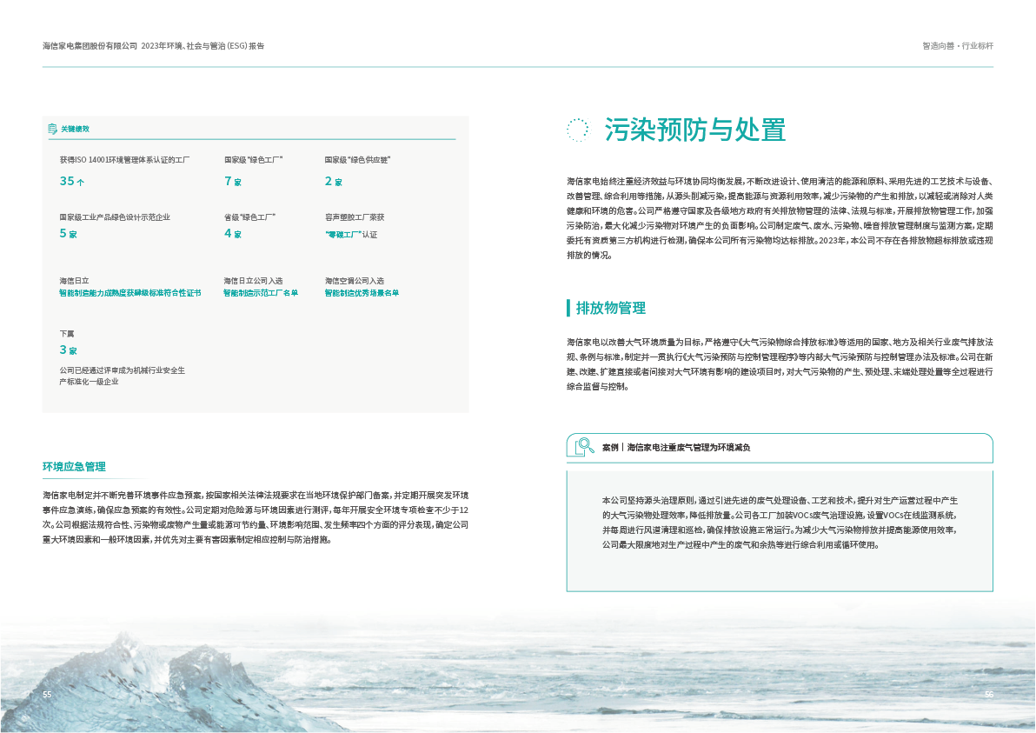
Task: Select the 污染预防与处置 main heading
Action: coord(694,130)
